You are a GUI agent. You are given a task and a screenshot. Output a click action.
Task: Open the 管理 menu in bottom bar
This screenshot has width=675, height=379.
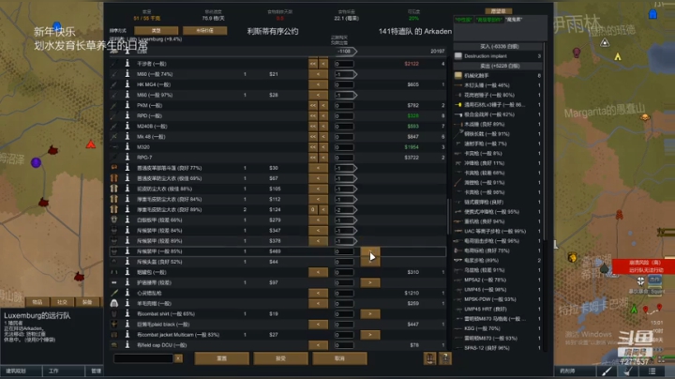(x=95, y=371)
